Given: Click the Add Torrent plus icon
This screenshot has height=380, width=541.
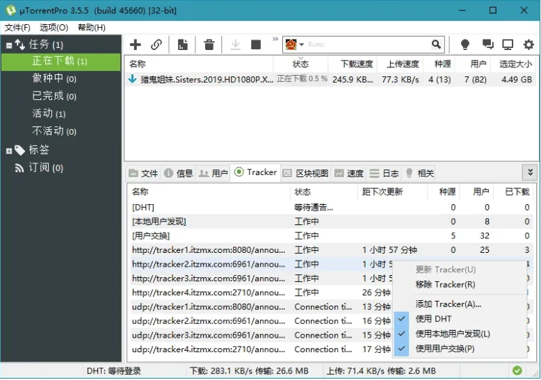Looking at the screenshot, I should (x=136, y=45).
